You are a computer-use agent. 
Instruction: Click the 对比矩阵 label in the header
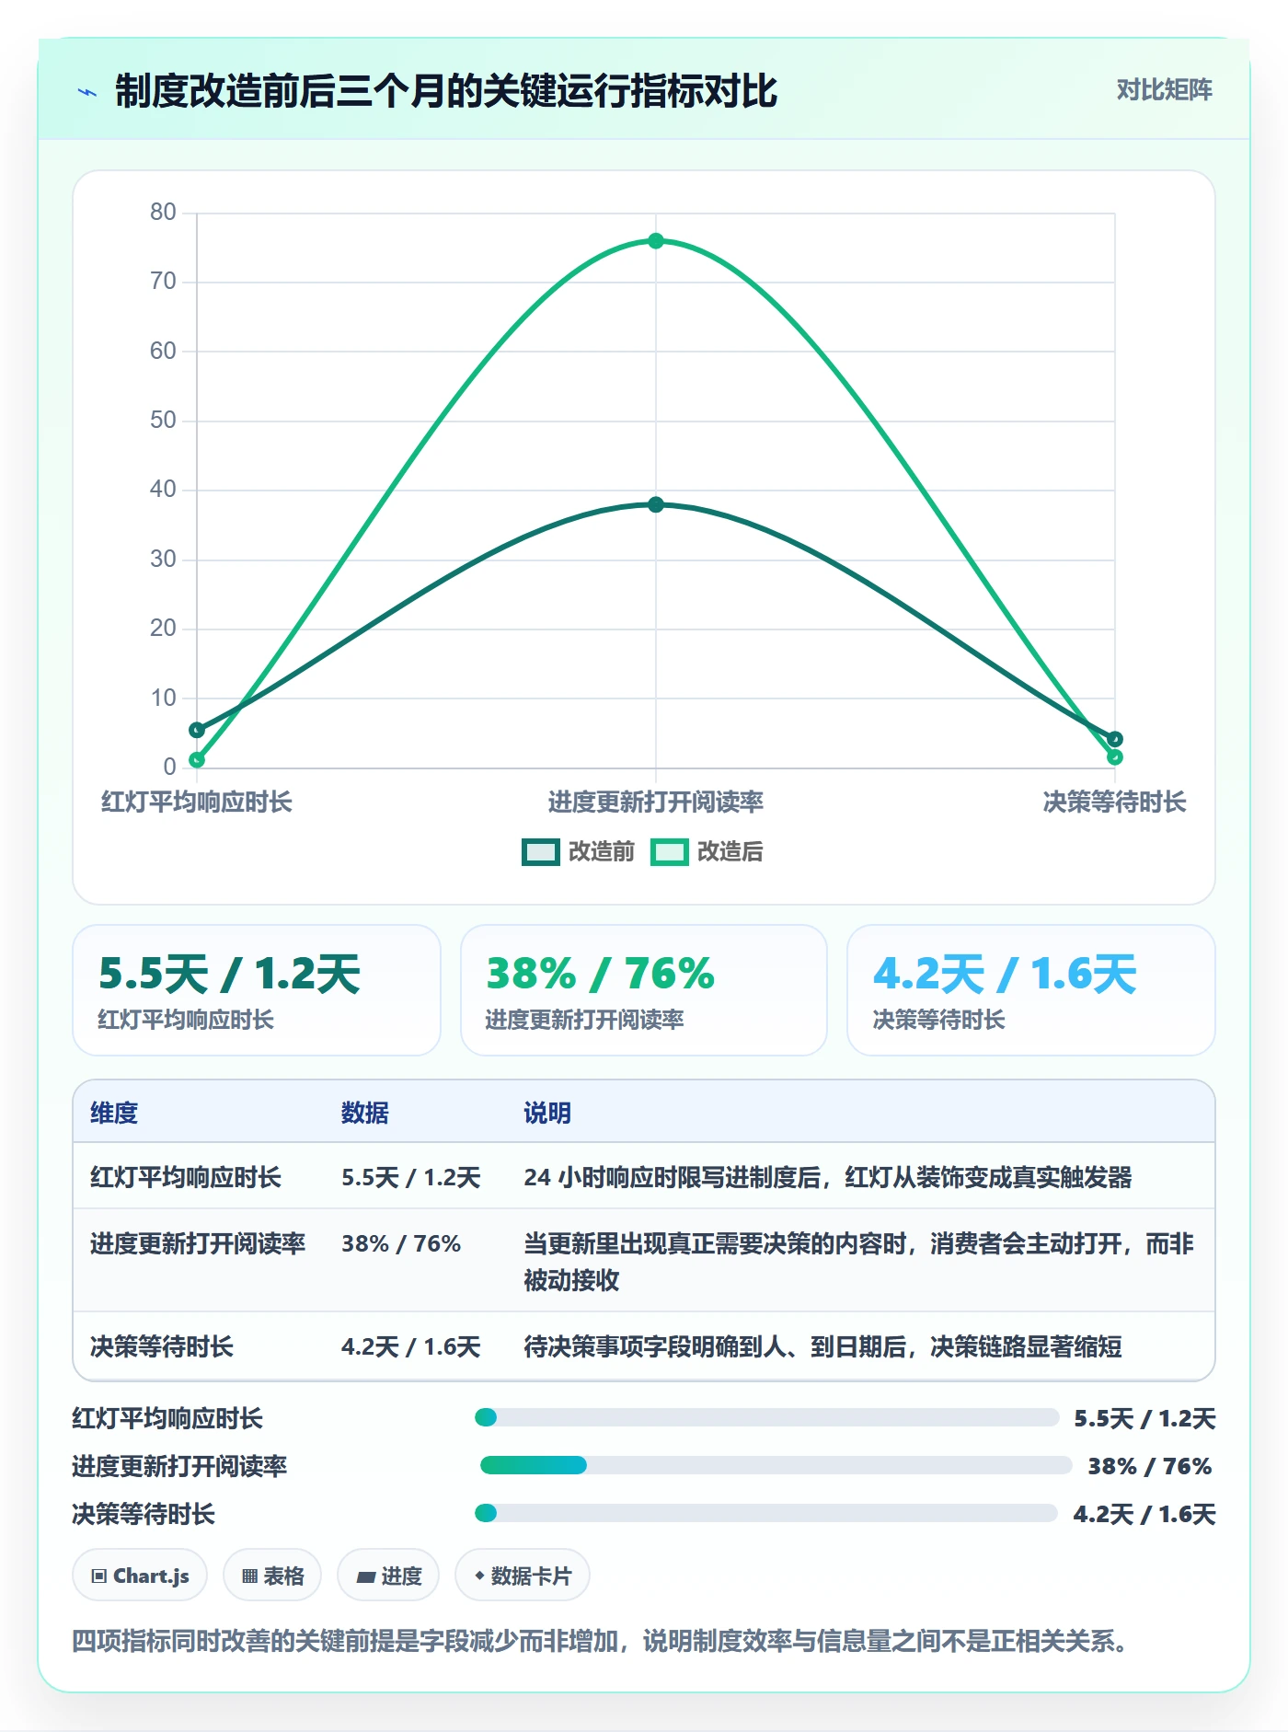[1164, 89]
